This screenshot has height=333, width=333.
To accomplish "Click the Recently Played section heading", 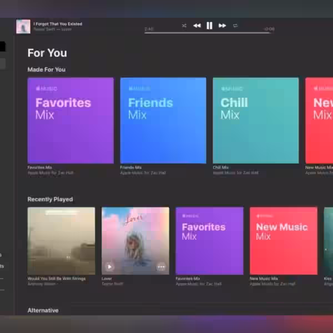I will tap(50, 199).
